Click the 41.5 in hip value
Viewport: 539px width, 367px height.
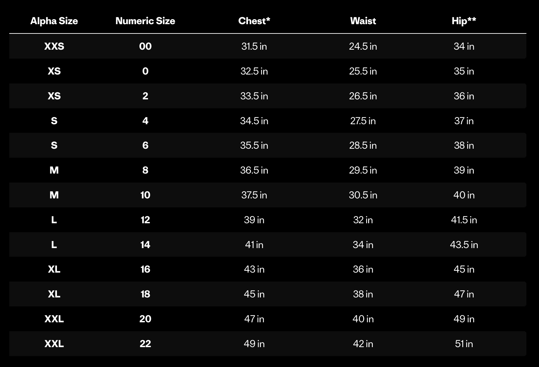pos(464,220)
